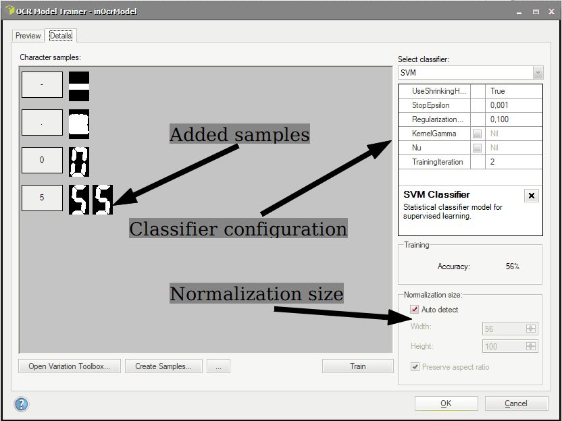
Task: Toggle the Nu checkbox
Action: pyautogui.click(x=477, y=148)
